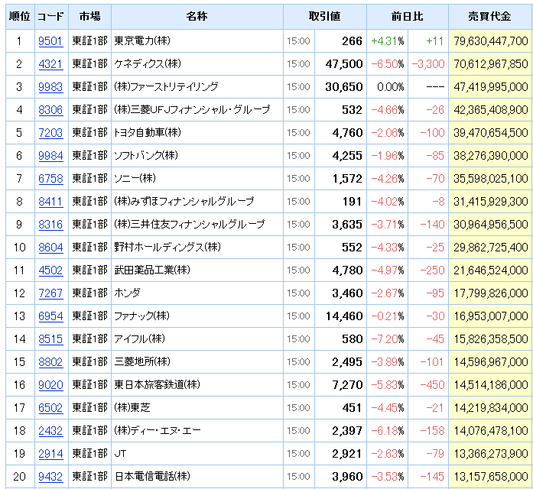The height and width of the screenshot is (489, 533).
Task: Open stock code 9984 link
Action: pos(50,156)
